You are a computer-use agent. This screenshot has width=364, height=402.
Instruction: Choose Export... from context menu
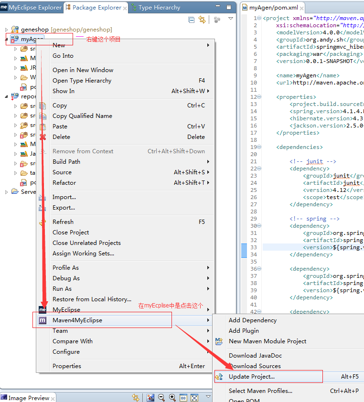pyautogui.click(x=131, y=208)
